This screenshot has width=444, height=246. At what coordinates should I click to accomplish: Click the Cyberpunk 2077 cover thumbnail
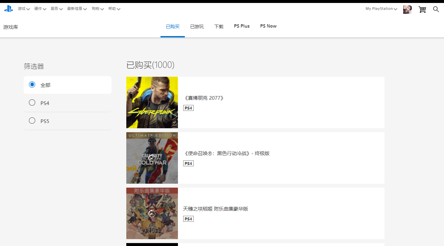pyautogui.click(x=152, y=102)
